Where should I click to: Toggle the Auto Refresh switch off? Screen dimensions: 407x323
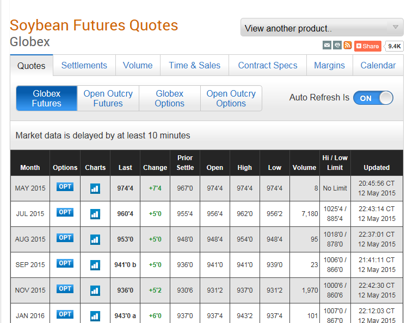(373, 98)
